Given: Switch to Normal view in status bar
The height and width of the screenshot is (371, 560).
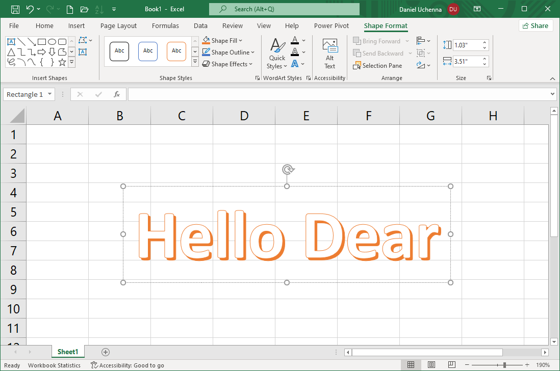Looking at the screenshot, I should [x=411, y=365].
